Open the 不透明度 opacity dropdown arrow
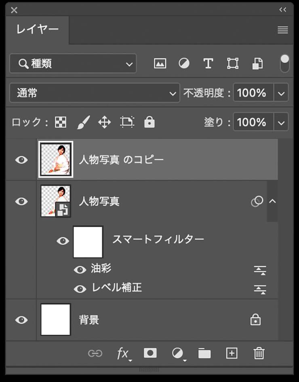Image resolution: width=299 pixels, height=382 pixels. coord(282,93)
